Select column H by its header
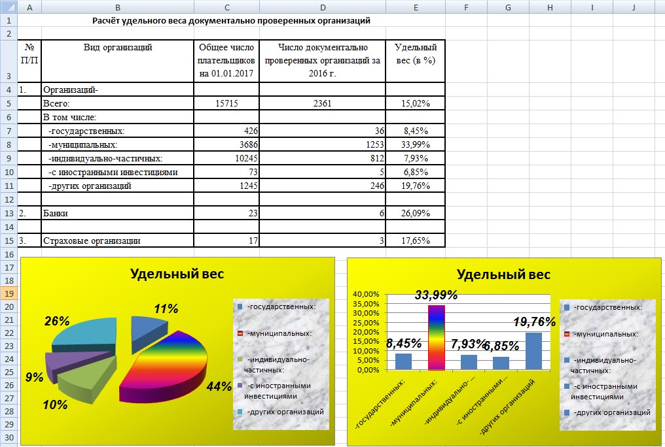The image size is (665, 447). click(x=550, y=7)
